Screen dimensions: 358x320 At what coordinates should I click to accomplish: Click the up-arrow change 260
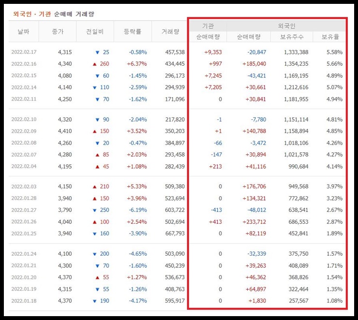tap(101, 64)
